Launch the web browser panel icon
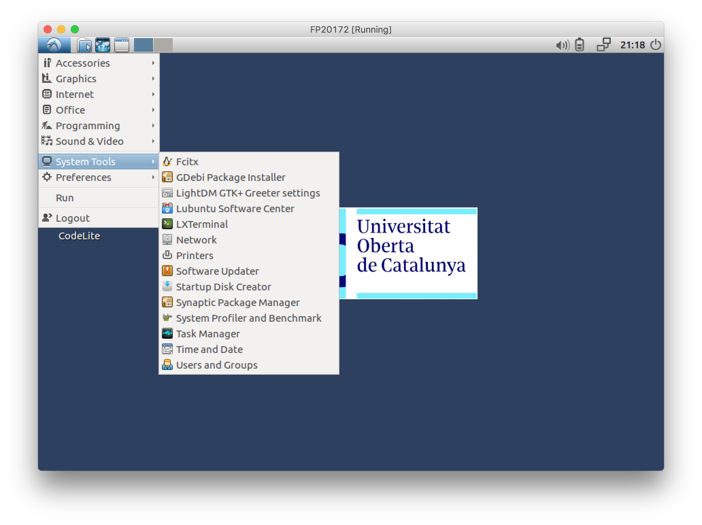The height and width of the screenshot is (525, 702). pyautogui.click(x=103, y=45)
